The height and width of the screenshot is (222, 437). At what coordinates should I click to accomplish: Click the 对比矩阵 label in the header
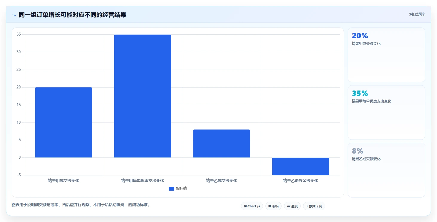(417, 14)
